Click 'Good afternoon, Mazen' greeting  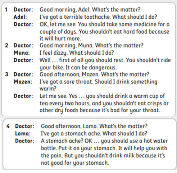tap(70, 74)
